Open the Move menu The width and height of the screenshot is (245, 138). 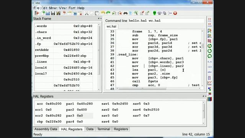point(53,8)
